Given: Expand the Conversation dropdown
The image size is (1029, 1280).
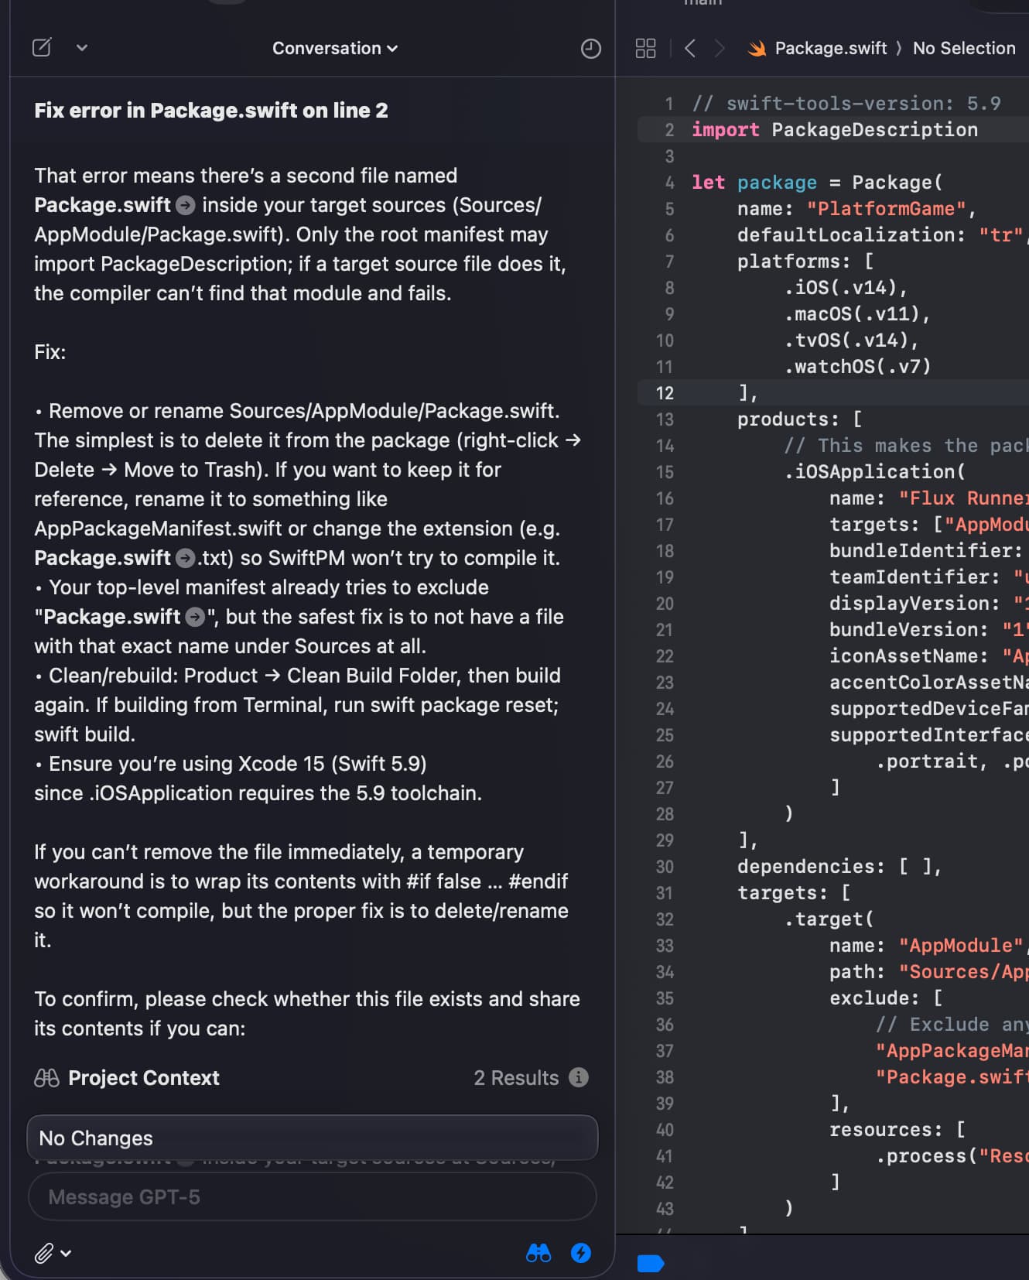Looking at the screenshot, I should [x=334, y=49].
